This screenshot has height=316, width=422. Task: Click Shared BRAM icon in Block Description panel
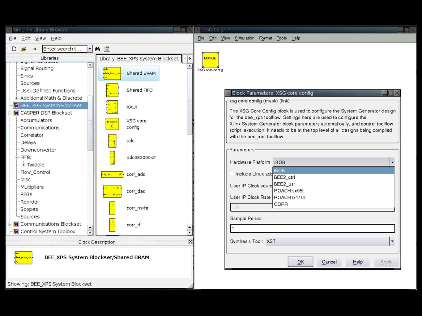click(x=23, y=258)
